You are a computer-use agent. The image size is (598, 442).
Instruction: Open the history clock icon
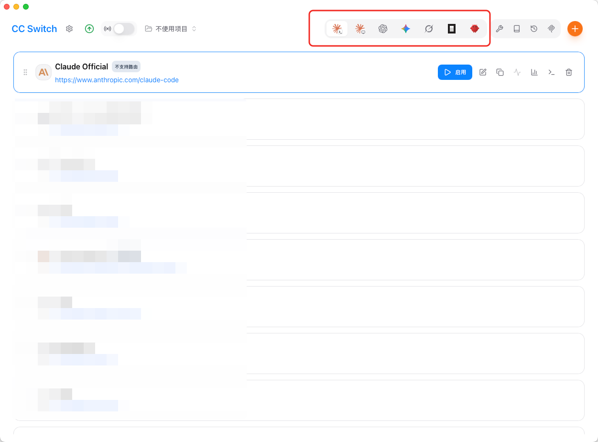[x=534, y=29]
